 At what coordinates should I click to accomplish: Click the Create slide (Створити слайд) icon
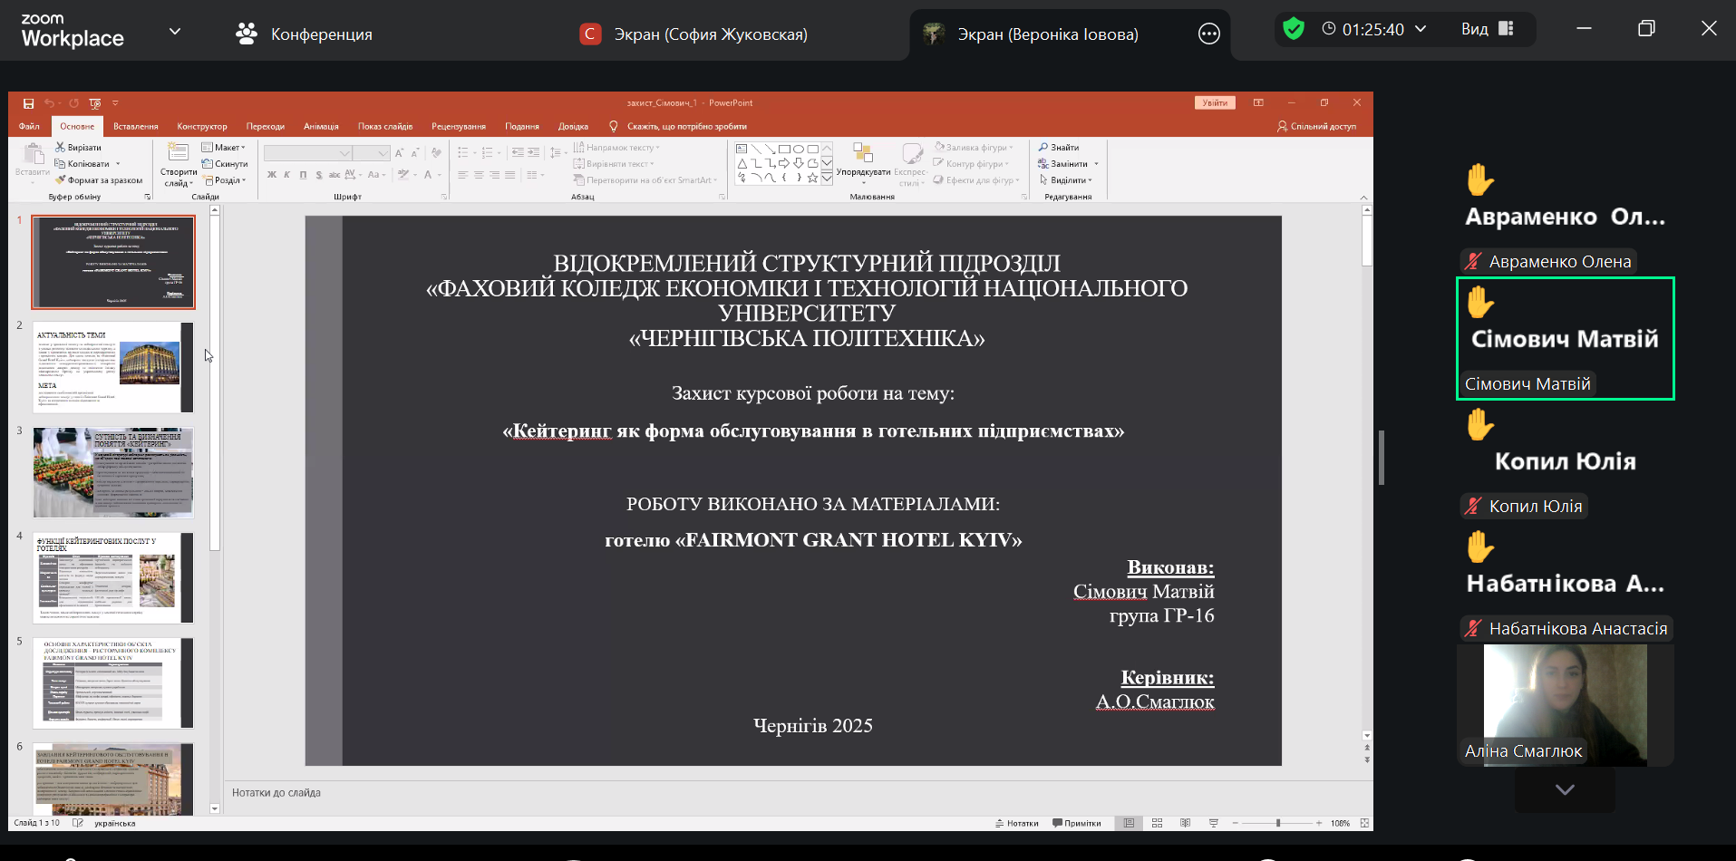tap(178, 152)
